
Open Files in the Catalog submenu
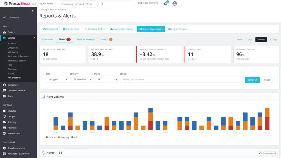pyautogui.click(x=10, y=65)
